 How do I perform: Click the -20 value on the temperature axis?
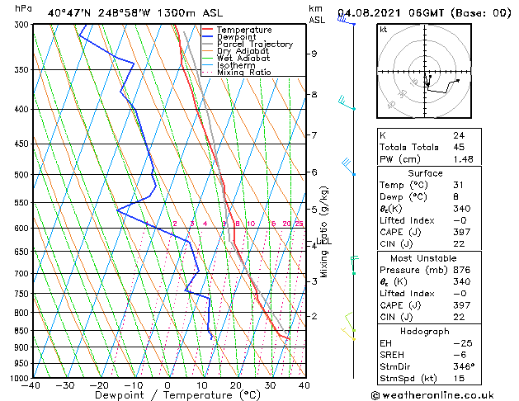point(99,385)
